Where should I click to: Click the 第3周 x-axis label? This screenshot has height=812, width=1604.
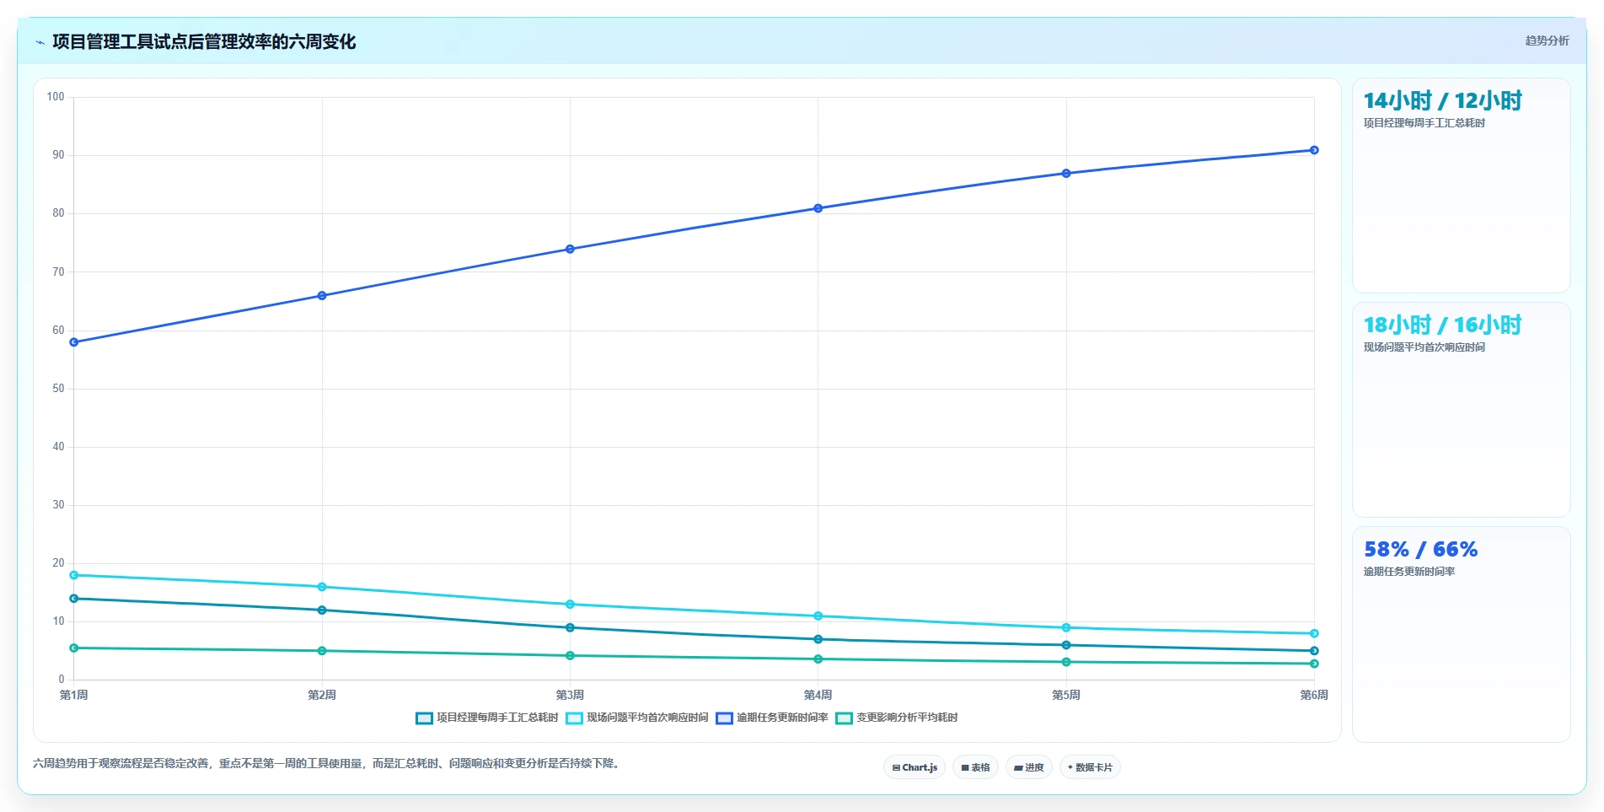point(570,695)
